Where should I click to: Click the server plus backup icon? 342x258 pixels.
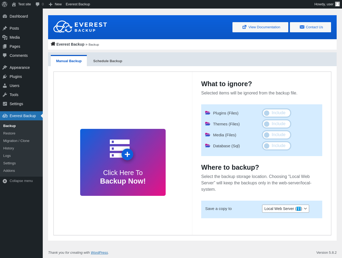tap(121, 149)
